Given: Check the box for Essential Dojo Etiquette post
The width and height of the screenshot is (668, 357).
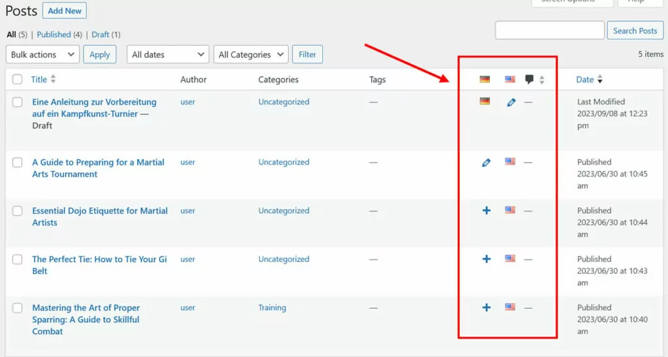Looking at the screenshot, I should (18, 211).
